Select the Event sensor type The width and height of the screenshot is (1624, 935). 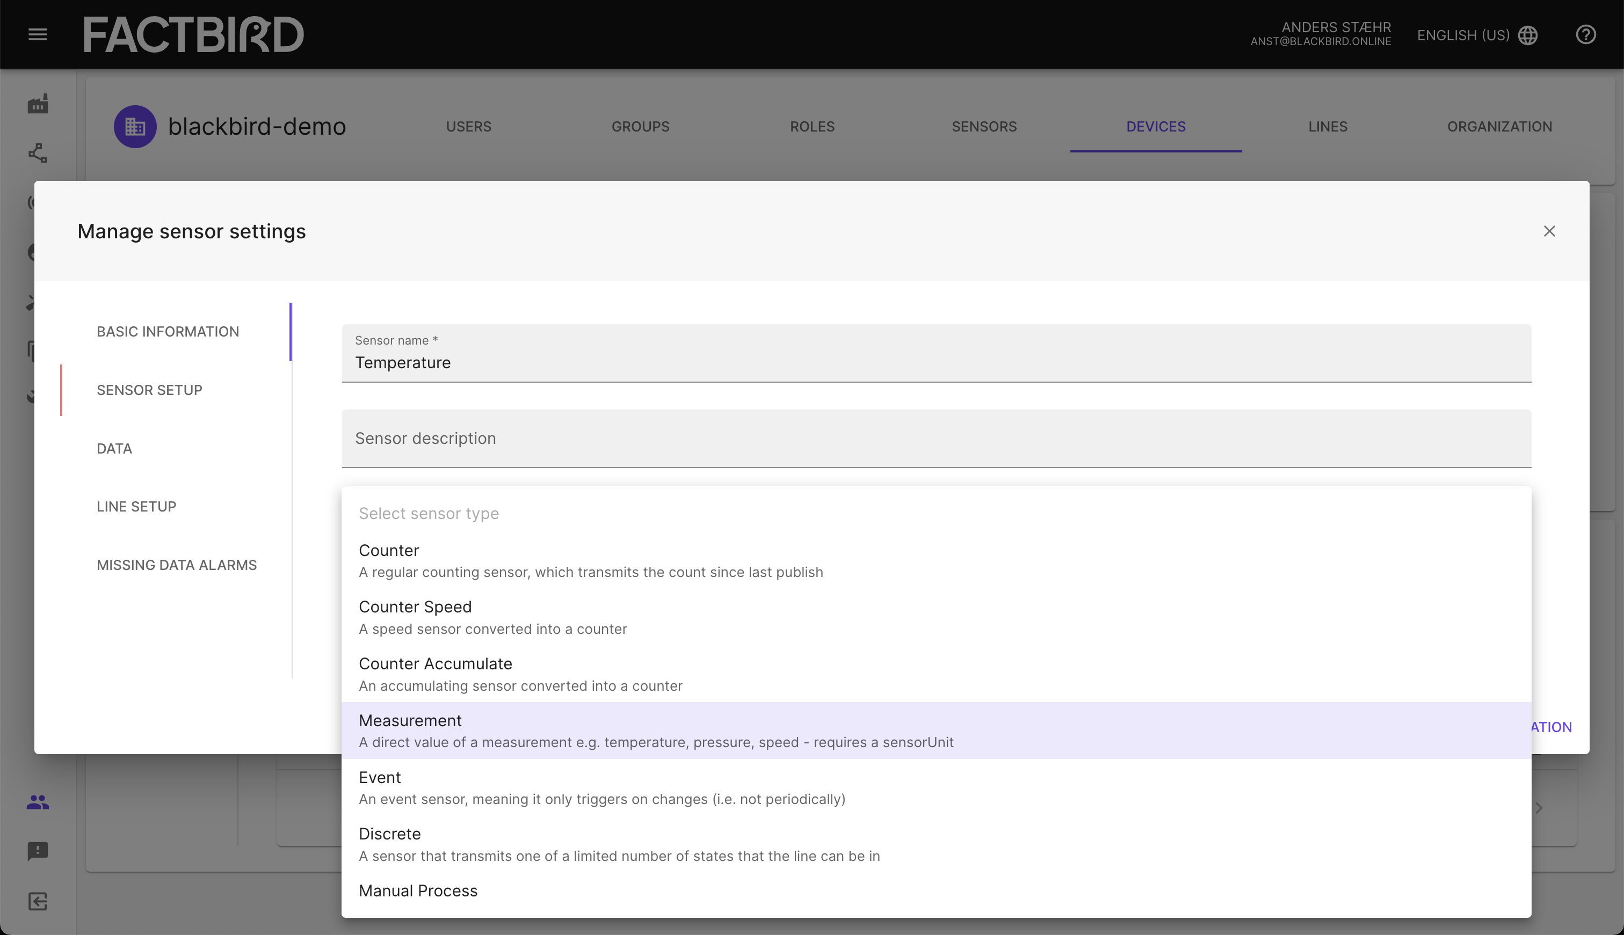click(x=936, y=787)
